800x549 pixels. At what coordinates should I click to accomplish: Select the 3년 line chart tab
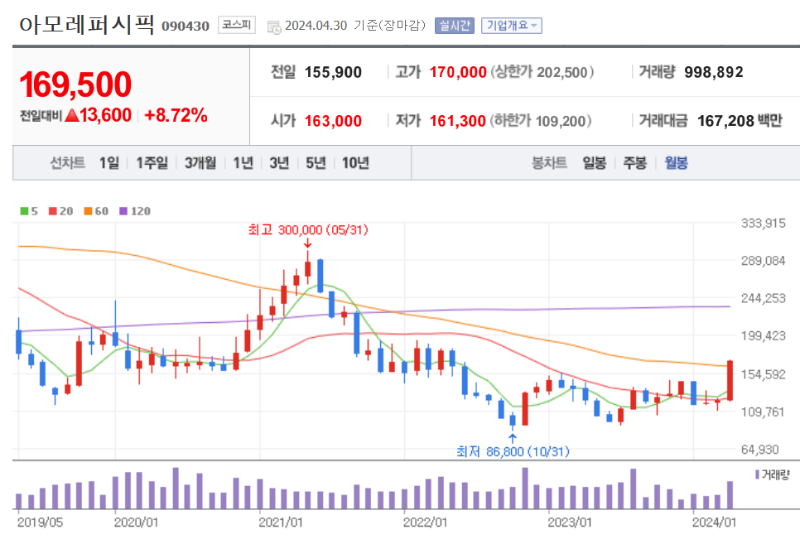(x=280, y=163)
